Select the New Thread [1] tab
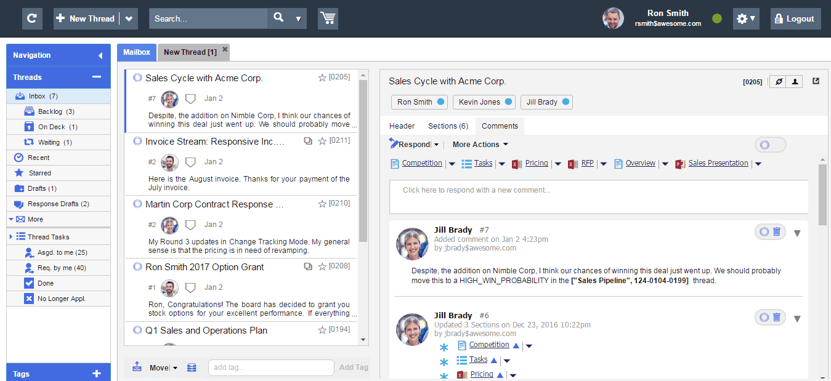 [190, 52]
